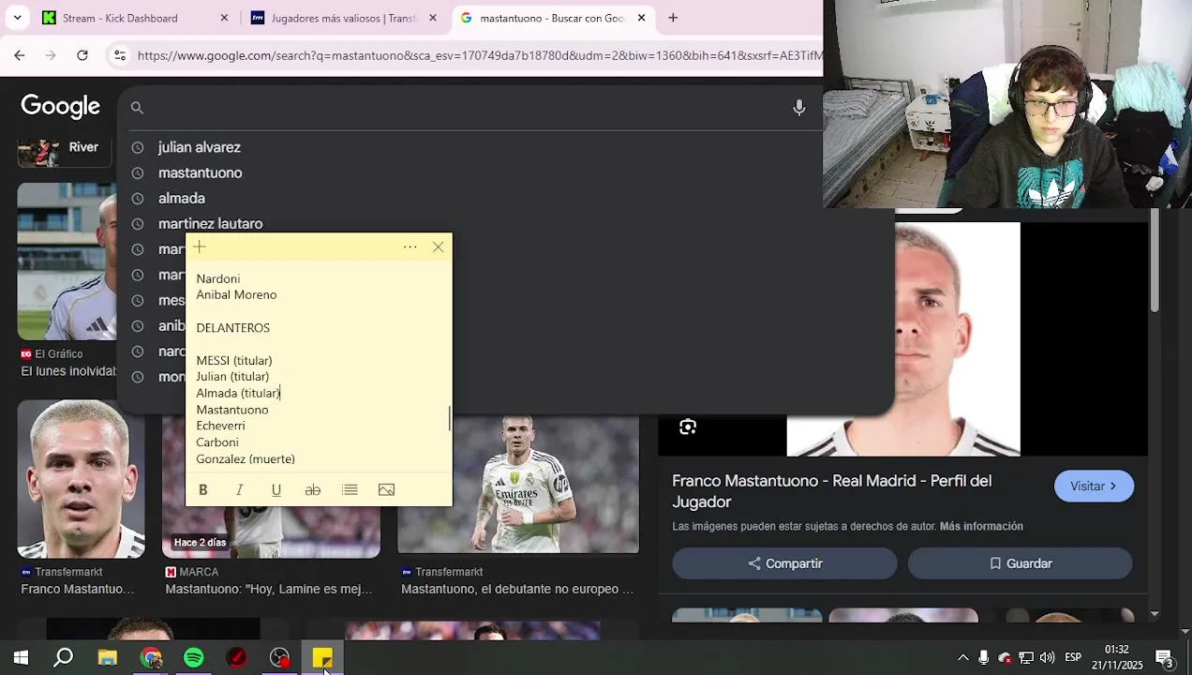Screen dimensions: 1192x675
Task: Click the Compartir button
Action: point(784,563)
